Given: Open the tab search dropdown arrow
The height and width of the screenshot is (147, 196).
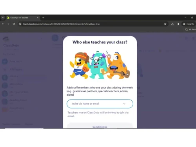Looking at the screenshot, I should 3,18.
